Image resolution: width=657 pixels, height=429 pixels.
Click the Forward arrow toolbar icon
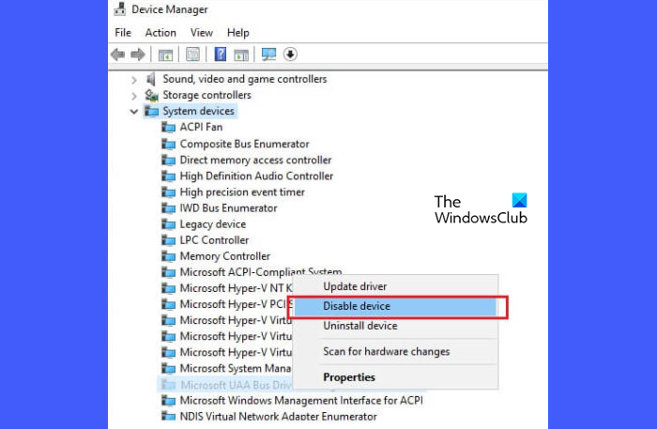[x=138, y=54]
